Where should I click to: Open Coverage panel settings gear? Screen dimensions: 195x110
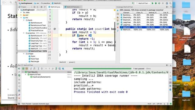point(167,7)
